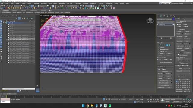
Task: Collapse the Edit Geometry rollout
Action: [181, 19]
